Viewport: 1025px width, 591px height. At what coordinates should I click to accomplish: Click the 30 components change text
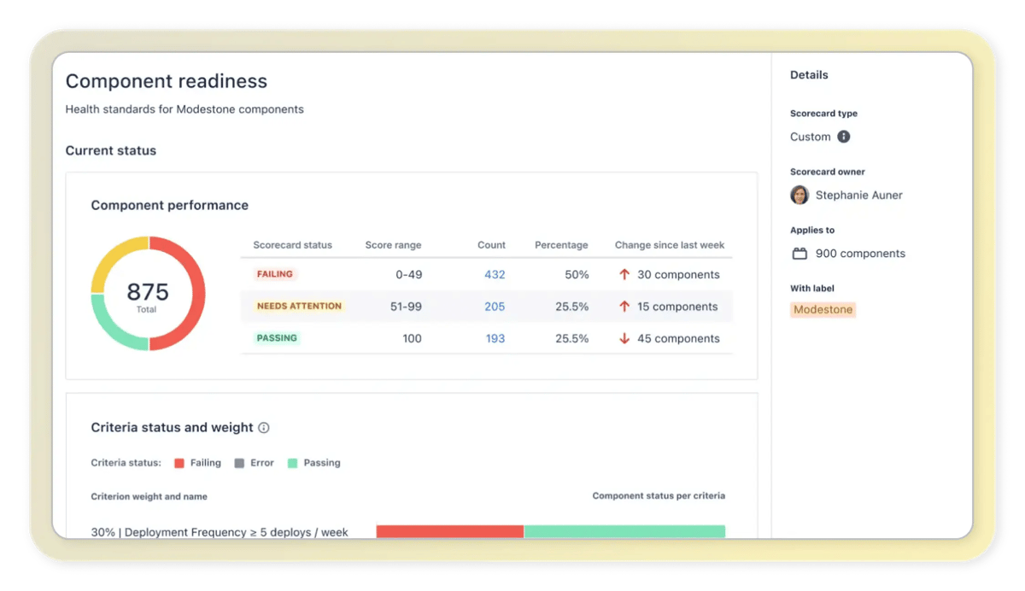point(678,275)
